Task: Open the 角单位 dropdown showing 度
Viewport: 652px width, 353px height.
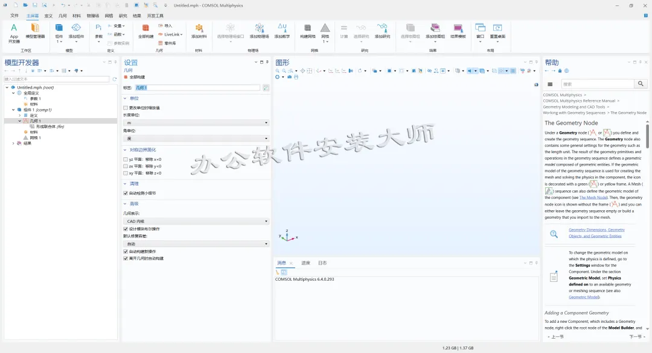Action: click(196, 139)
